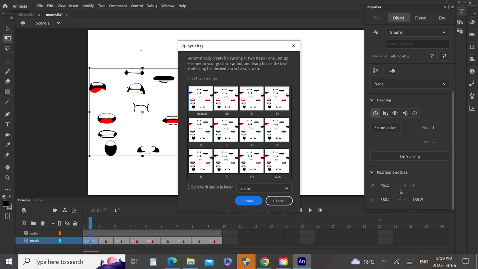Select the Text tool

(x=7, y=124)
